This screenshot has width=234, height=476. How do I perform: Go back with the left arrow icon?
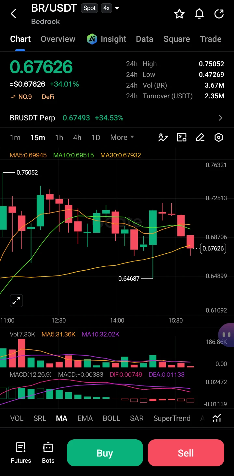[13, 14]
